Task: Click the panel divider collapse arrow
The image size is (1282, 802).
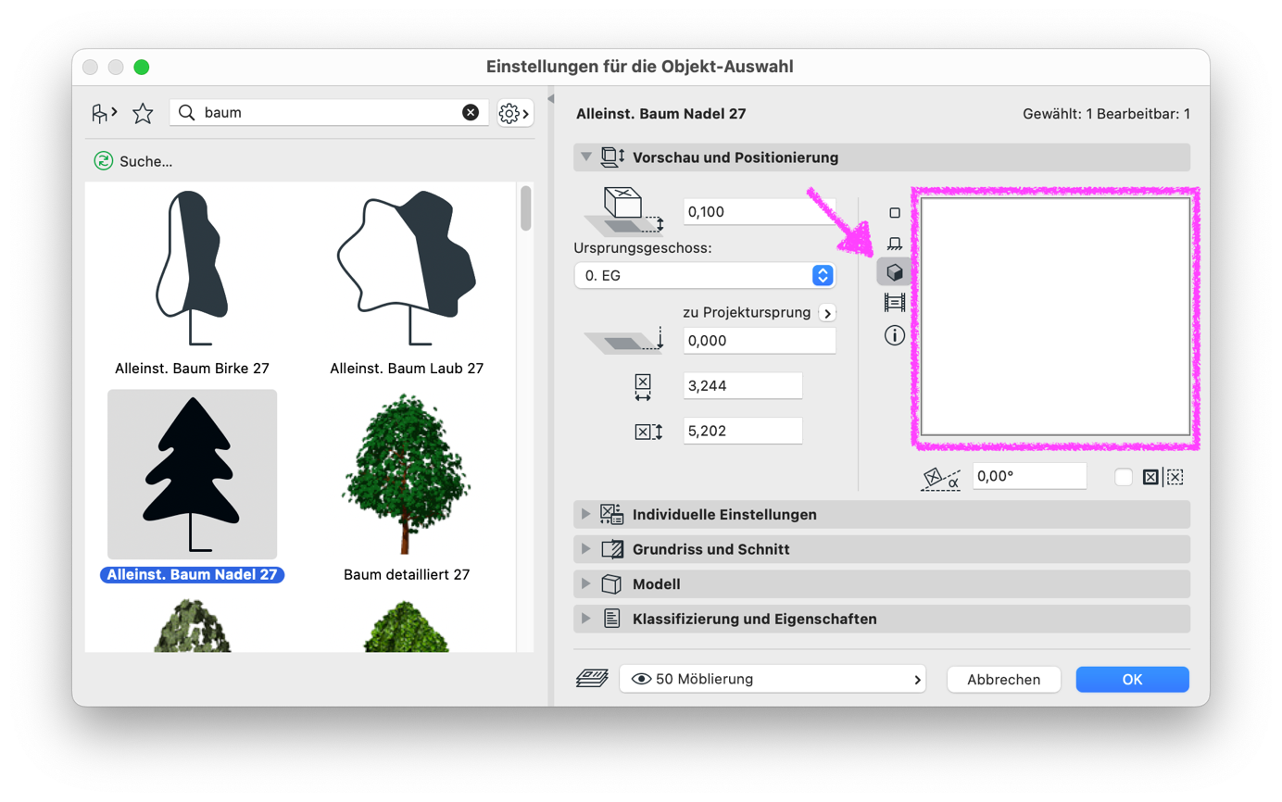Action: click(x=550, y=98)
